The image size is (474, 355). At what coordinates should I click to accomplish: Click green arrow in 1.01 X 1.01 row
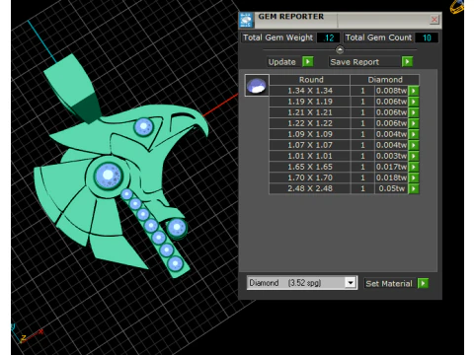click(x=414, y=156)
